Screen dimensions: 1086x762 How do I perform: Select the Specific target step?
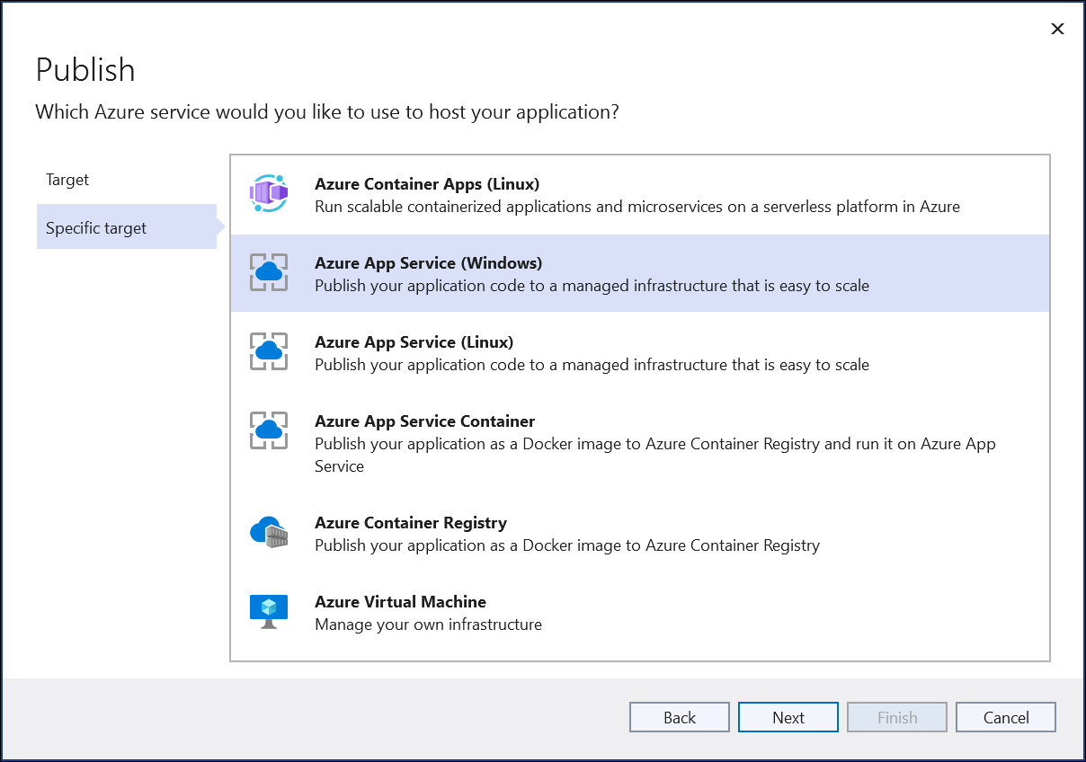[x=96, y=228]
